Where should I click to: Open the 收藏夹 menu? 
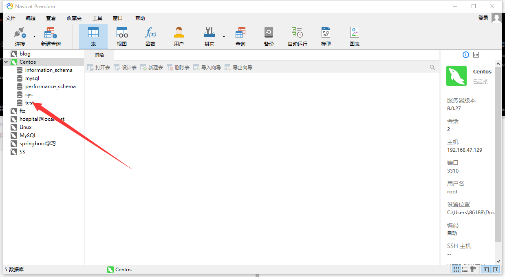74,18
